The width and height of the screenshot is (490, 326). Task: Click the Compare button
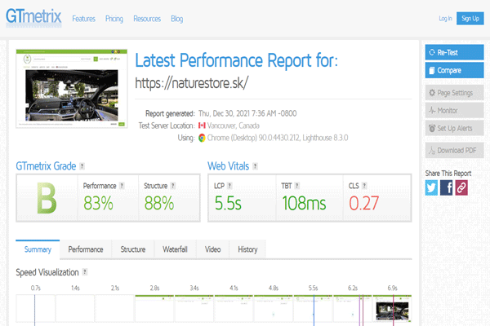tap(455, 70)
